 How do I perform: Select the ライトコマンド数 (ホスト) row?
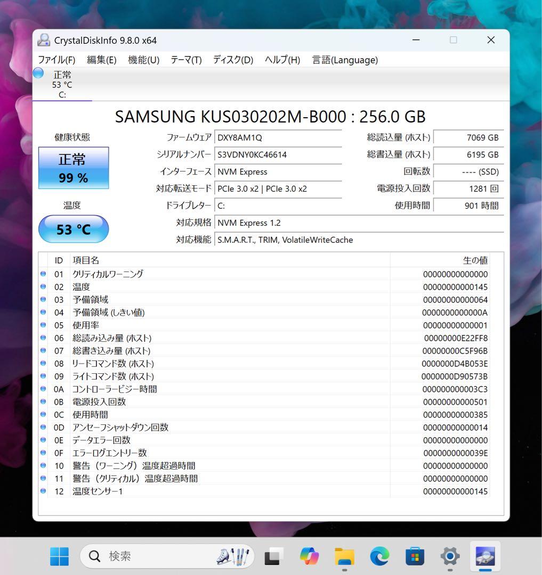tap(264, 376)
